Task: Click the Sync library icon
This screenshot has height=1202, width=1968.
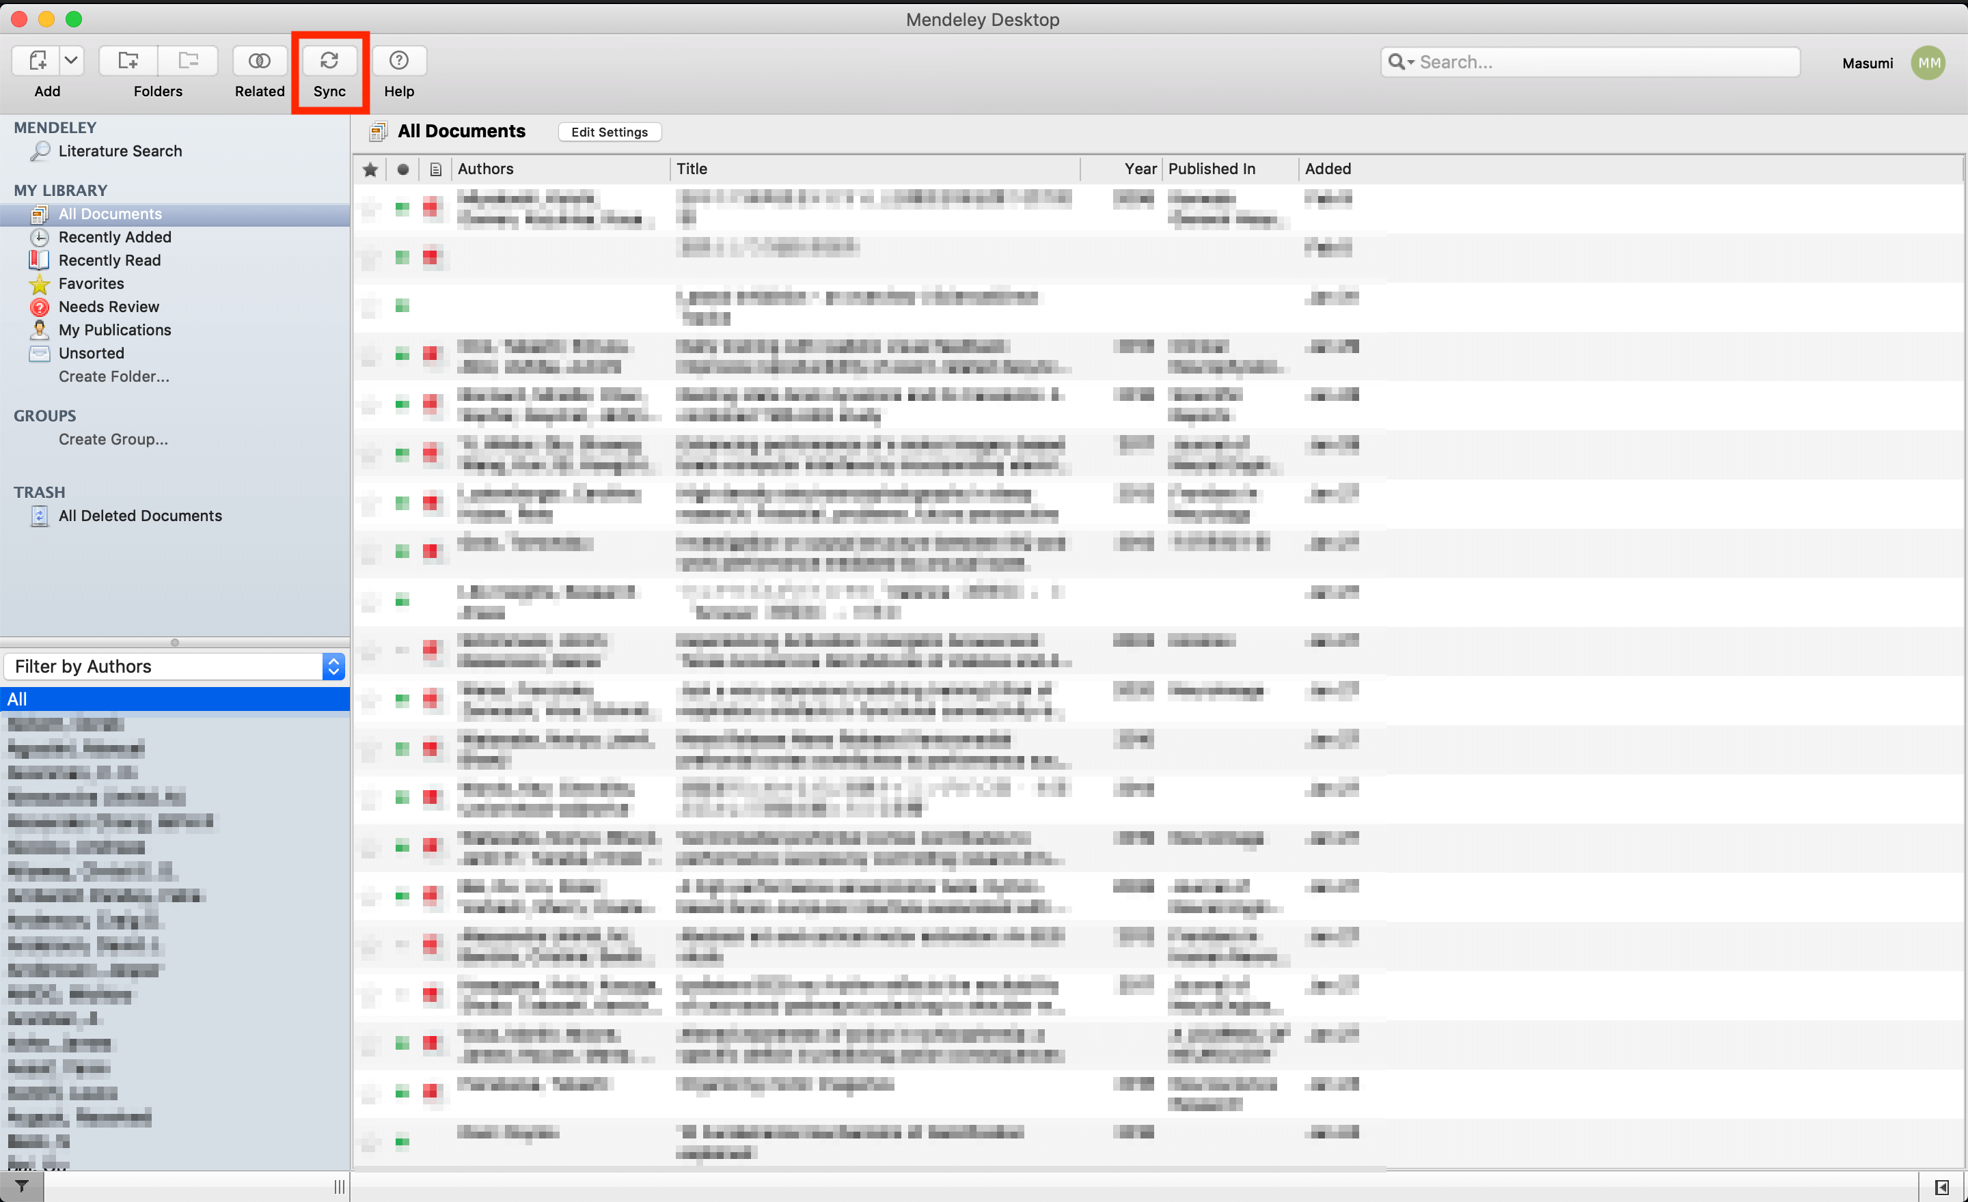Action: [x=329, y=61]
